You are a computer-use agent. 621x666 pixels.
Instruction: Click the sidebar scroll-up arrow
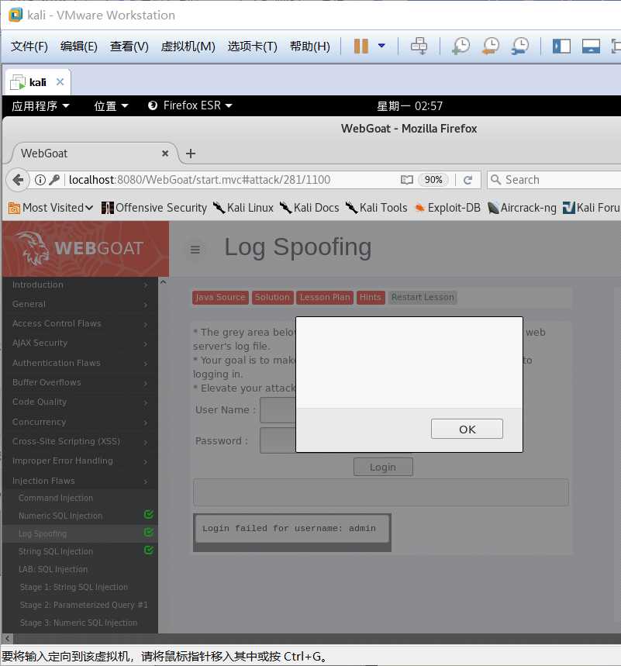pos(163,282)
